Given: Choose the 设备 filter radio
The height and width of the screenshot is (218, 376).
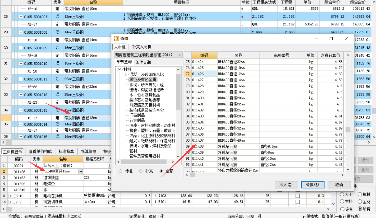Looking at the screenshot, I should coord(342,209).
